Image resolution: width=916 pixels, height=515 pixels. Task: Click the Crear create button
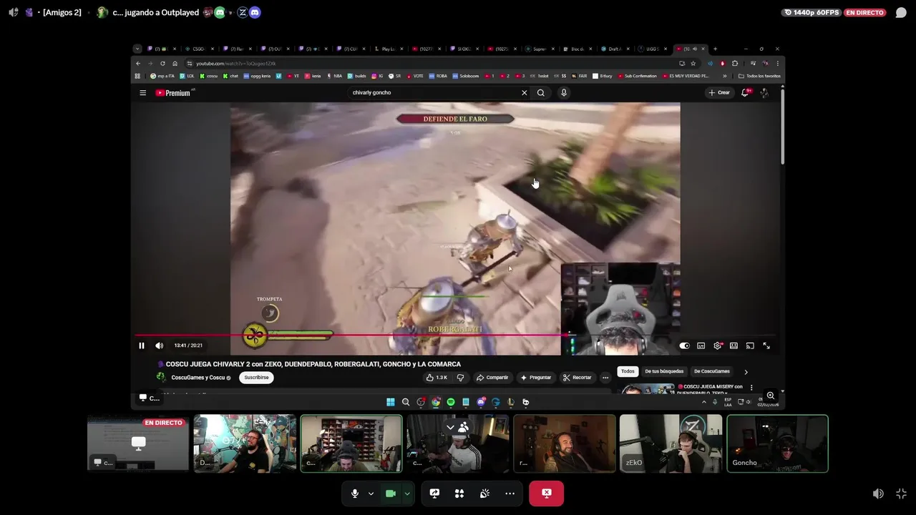coord(719,92)
